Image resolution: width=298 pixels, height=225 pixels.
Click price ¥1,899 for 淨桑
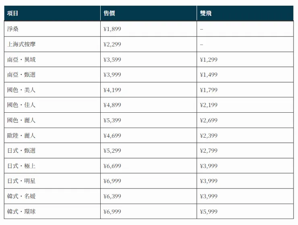[112, 29]
